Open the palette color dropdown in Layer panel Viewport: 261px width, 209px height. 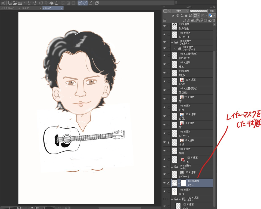(167, 11)
